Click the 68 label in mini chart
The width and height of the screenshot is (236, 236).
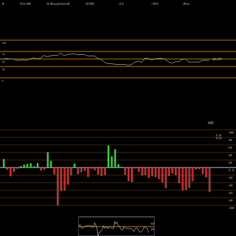(152, 224)
